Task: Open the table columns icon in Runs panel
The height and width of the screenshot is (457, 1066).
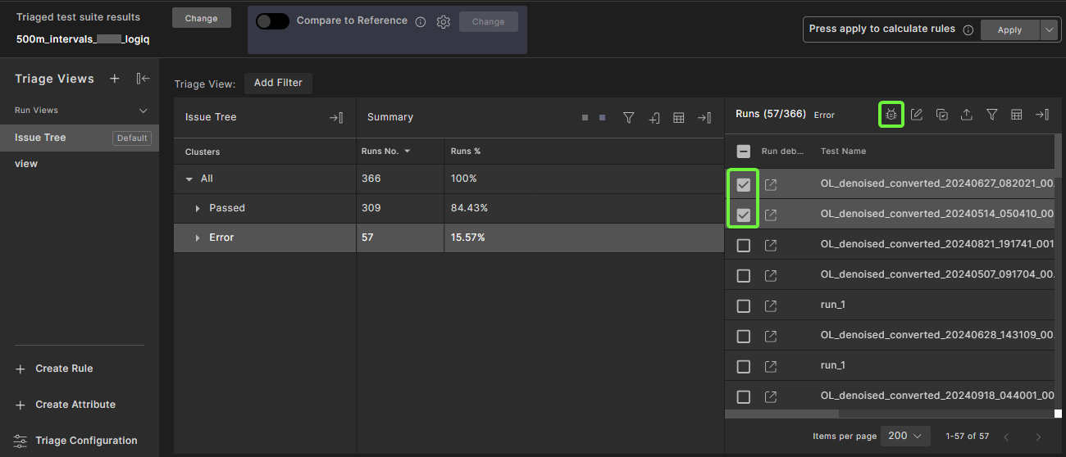Action: [1016, 115]
